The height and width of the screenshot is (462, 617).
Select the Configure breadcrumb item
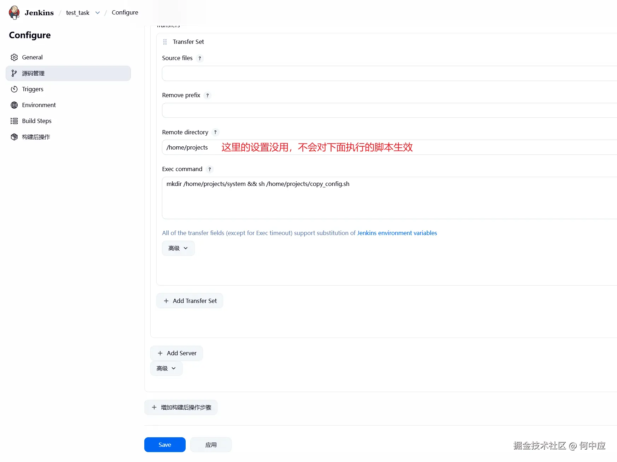(124, 12)
